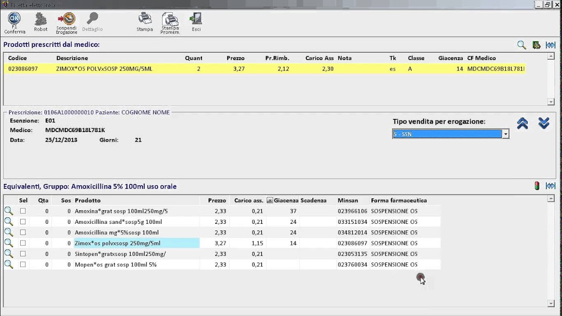Click the Descrizione header in prescribed products
Viewport: 562px width, 316px height.
(x=72, y=58)
